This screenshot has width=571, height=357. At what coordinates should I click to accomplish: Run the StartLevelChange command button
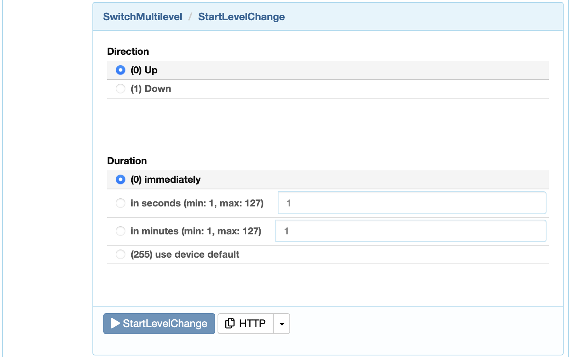159,324
